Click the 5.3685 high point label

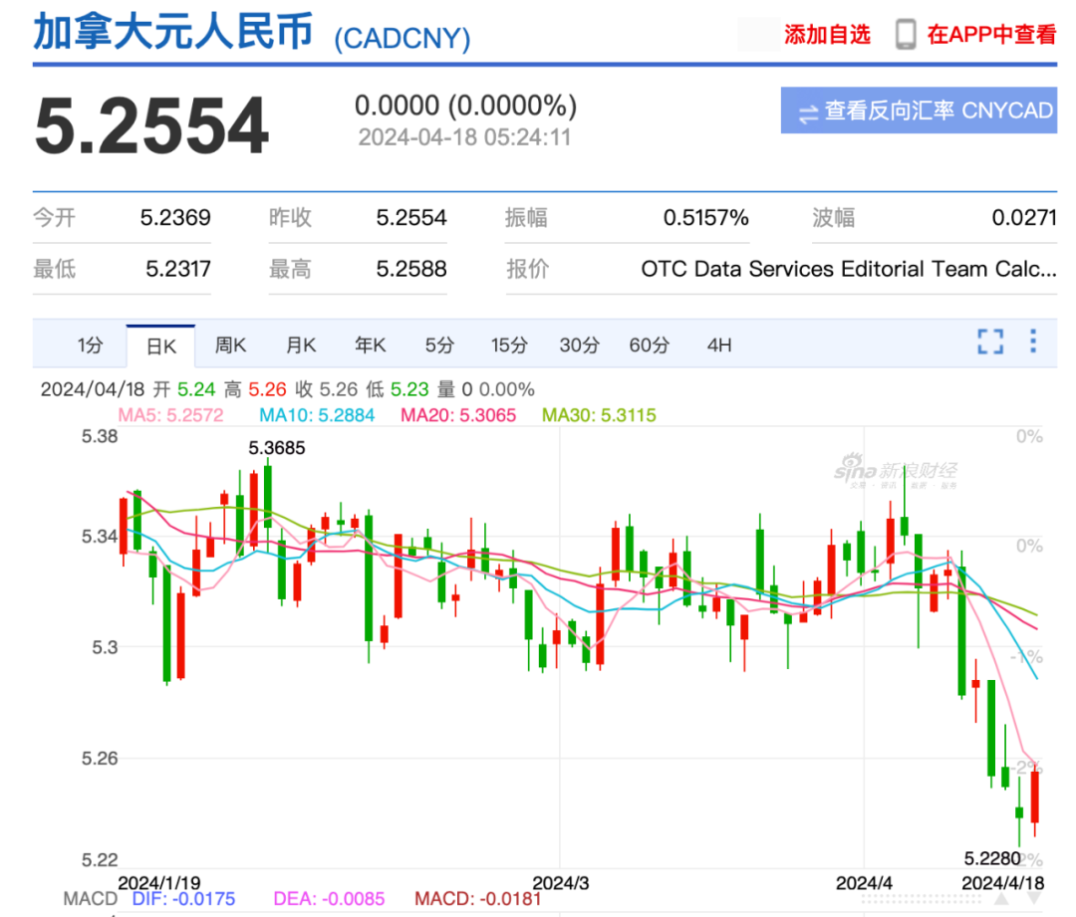coord(277,448)
